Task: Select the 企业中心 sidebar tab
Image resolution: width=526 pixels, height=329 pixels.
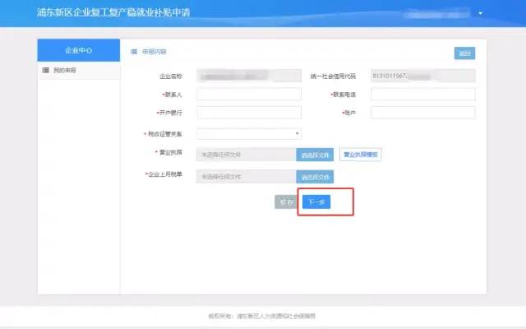Action: (x=79, y=51)
